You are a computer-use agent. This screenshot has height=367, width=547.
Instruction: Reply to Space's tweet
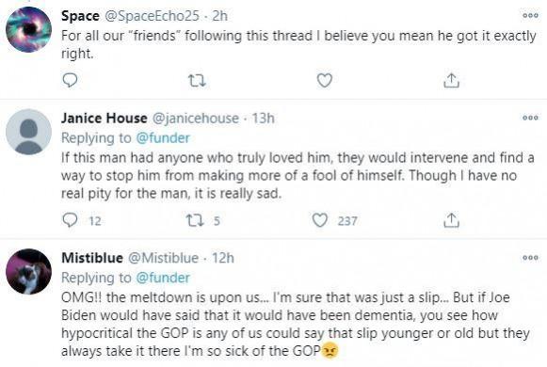(x=70, y=80)
